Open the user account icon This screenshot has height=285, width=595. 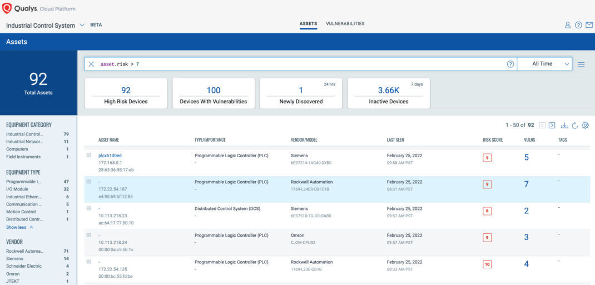tap(568, 25)
